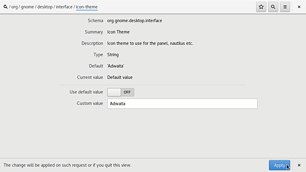306x172 pixels.
Task: Toggle the Use default value switch
Action: [120, 92]
